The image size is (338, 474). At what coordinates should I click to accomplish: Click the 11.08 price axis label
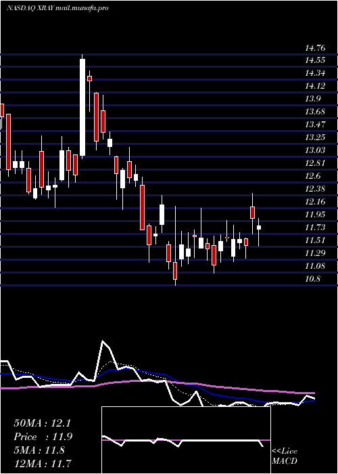tap(315, 266)
